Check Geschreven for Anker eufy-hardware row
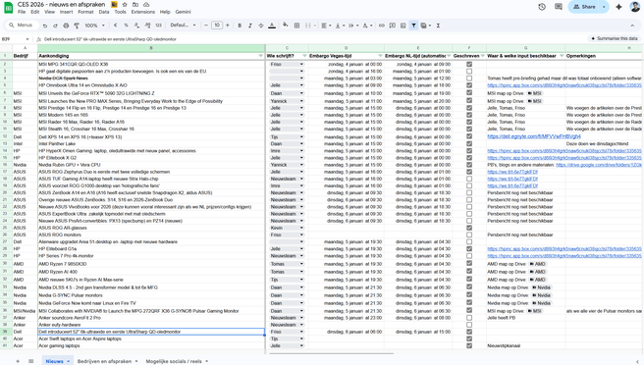Image resolution: width=644 pixels, height=365 pixels. pyautogui.click(x=469, y=325)
